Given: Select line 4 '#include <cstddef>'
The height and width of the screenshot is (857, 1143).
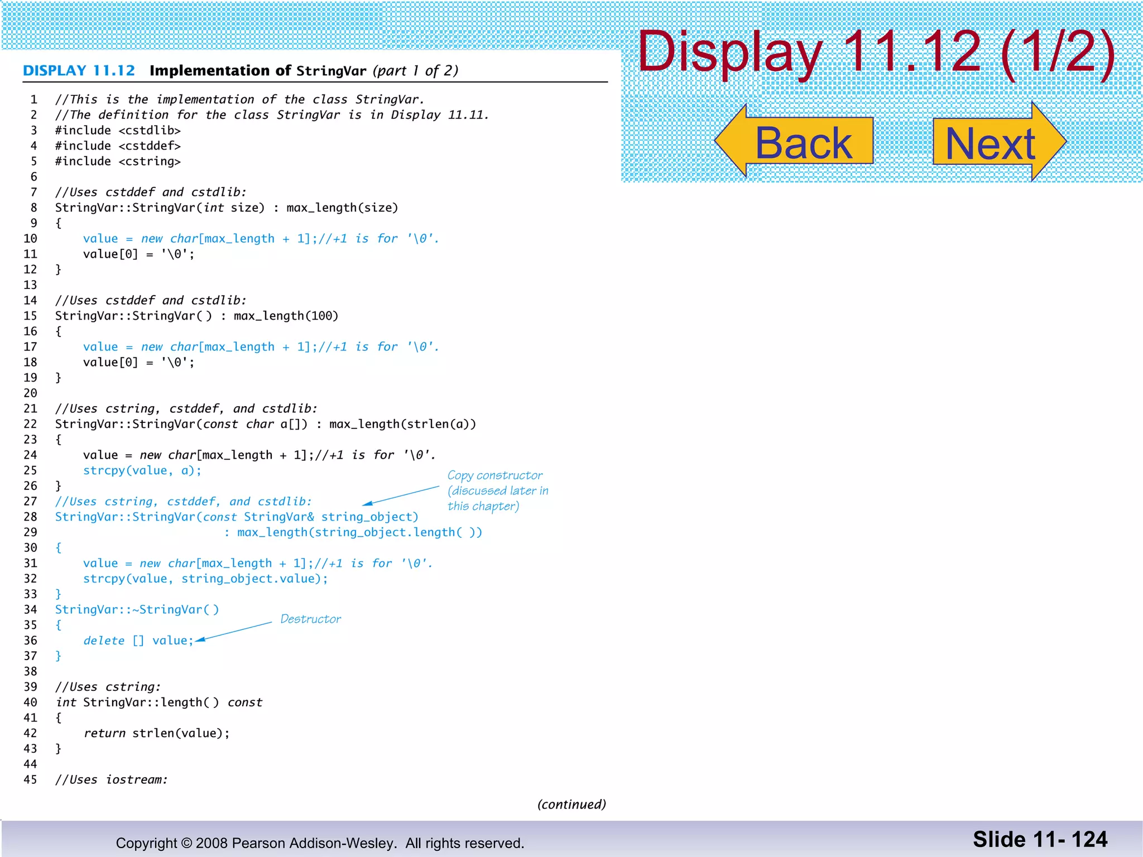Looking at the screenshot, I should click(x=118, y=146).
